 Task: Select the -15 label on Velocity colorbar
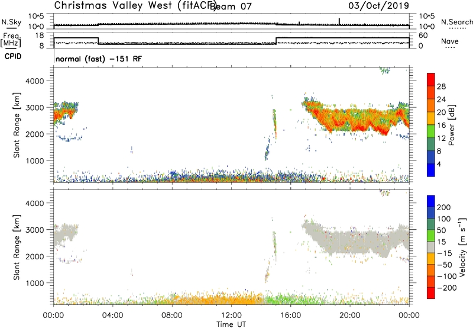[x=445, y=253]
